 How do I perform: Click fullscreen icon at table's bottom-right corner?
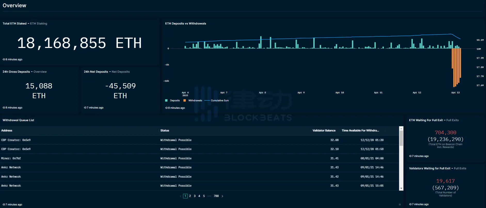[400, 204]
